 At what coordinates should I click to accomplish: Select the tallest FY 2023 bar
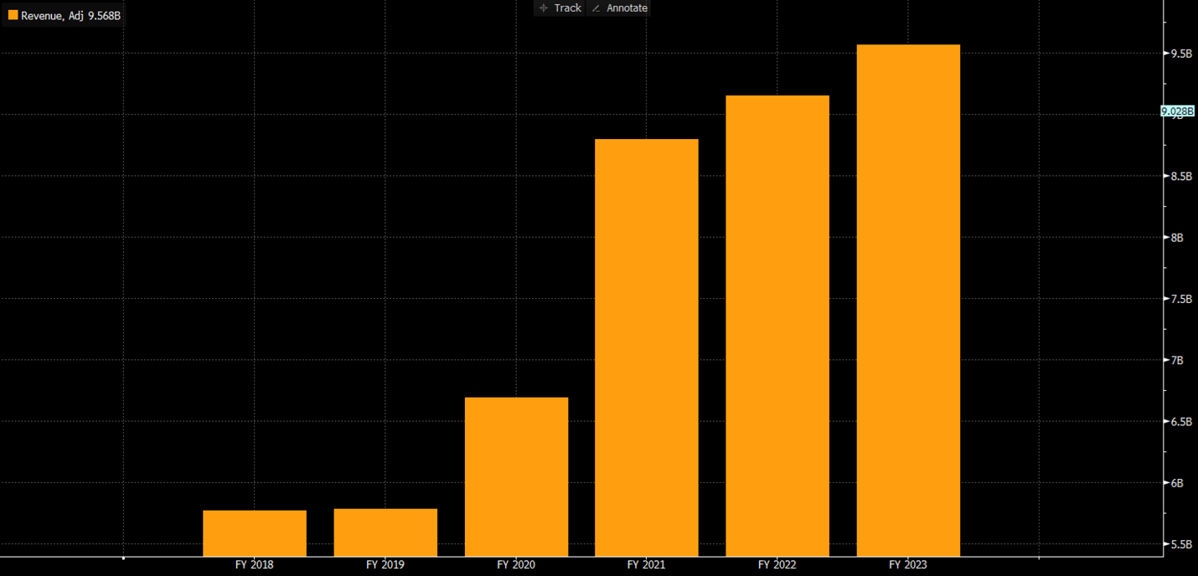pos(908,300)
